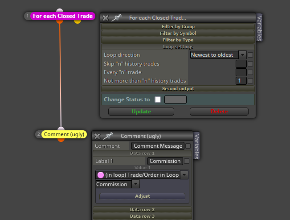290x220 pixels.
Task: Click Every "n" trade input field
Action: point(241,72)
